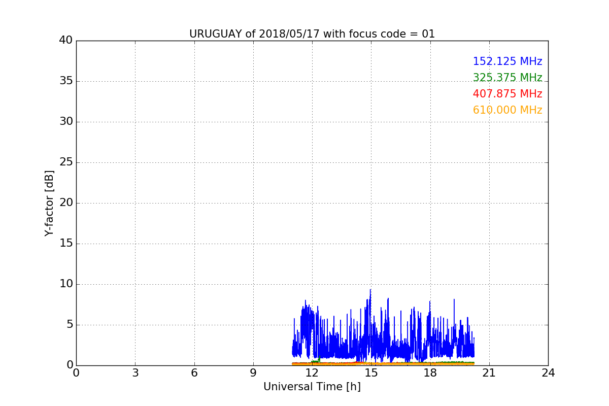The width and height of the screenshot is (609, 406).
Task: Click y-axis tick label '40'
Action: coord(66,40)
